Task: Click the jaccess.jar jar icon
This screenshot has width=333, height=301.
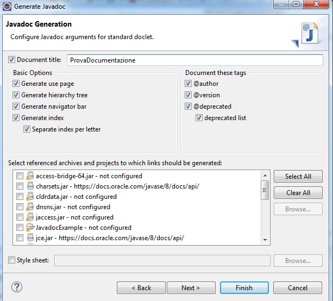Action: point(30,217)
